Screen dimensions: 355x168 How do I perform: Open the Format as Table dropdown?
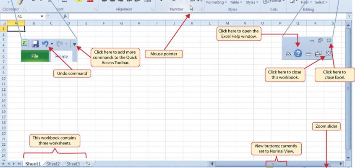(236, 2)
